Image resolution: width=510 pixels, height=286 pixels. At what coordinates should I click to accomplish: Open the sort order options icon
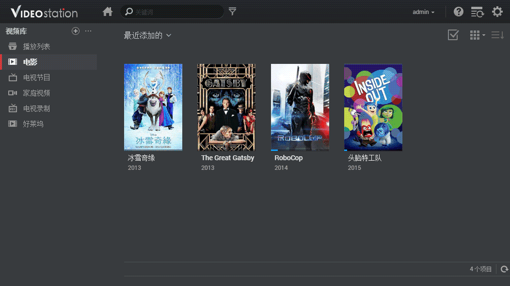pyautogui.click(x=497, y=35)
